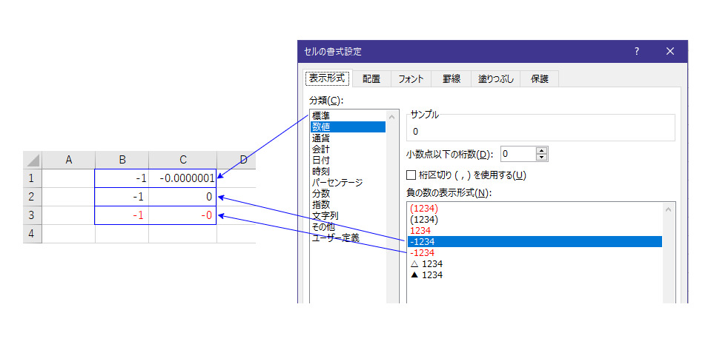Pick the ▲ 1234 negative format
Image resolution: width=711 pixels, height=347 pixels.
click(x=426, y=274)
